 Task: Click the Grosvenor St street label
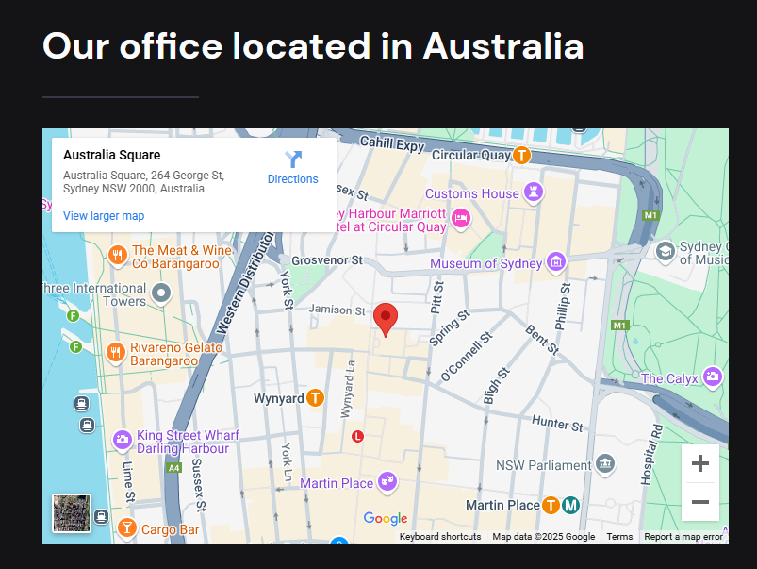click(327, 260)
